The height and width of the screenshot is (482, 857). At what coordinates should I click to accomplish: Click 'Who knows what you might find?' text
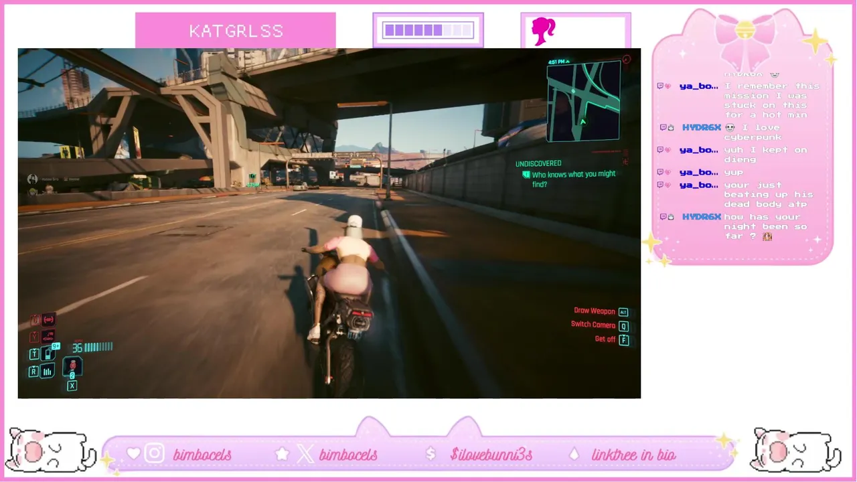(x=573, y=179)
